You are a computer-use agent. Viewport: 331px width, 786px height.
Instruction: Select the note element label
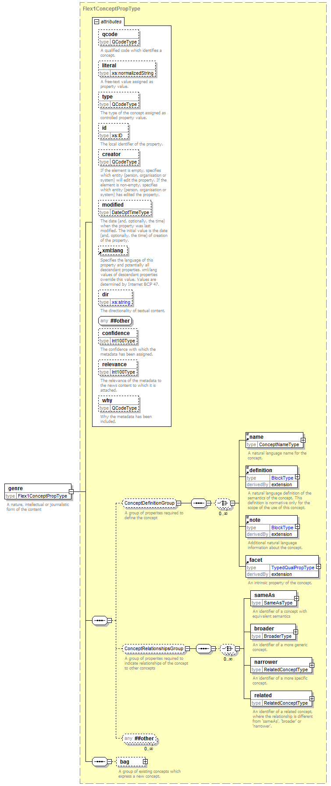(255, 520)
